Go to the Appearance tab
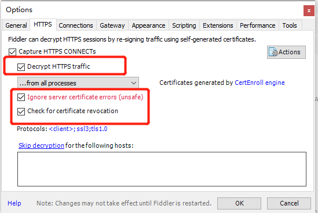 coord(148,25)
